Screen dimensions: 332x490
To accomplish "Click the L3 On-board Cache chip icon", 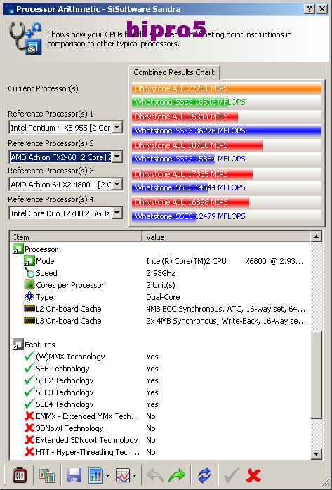I will click(29, 321).
